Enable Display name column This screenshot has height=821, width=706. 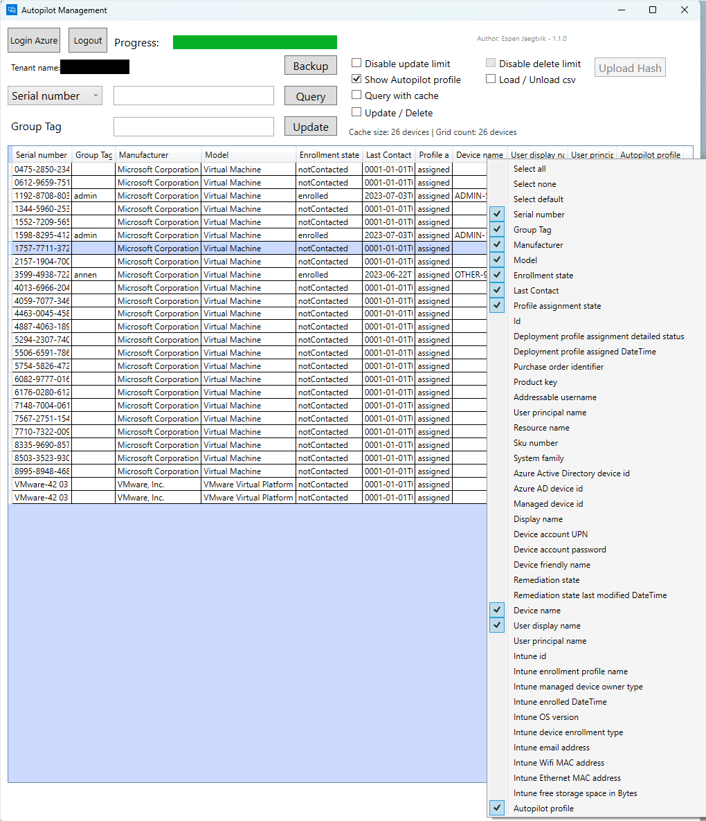pos(538,518)
